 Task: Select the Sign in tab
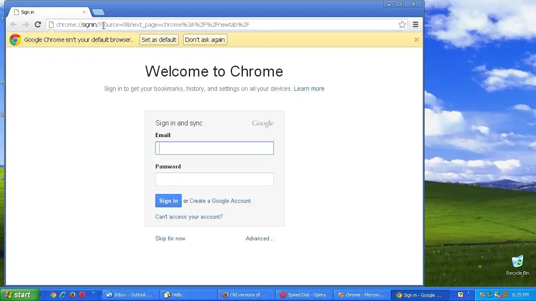(x=49, y=12)
